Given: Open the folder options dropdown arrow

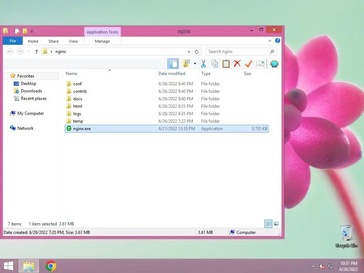Looking at the screenshot, I should 195,64.
